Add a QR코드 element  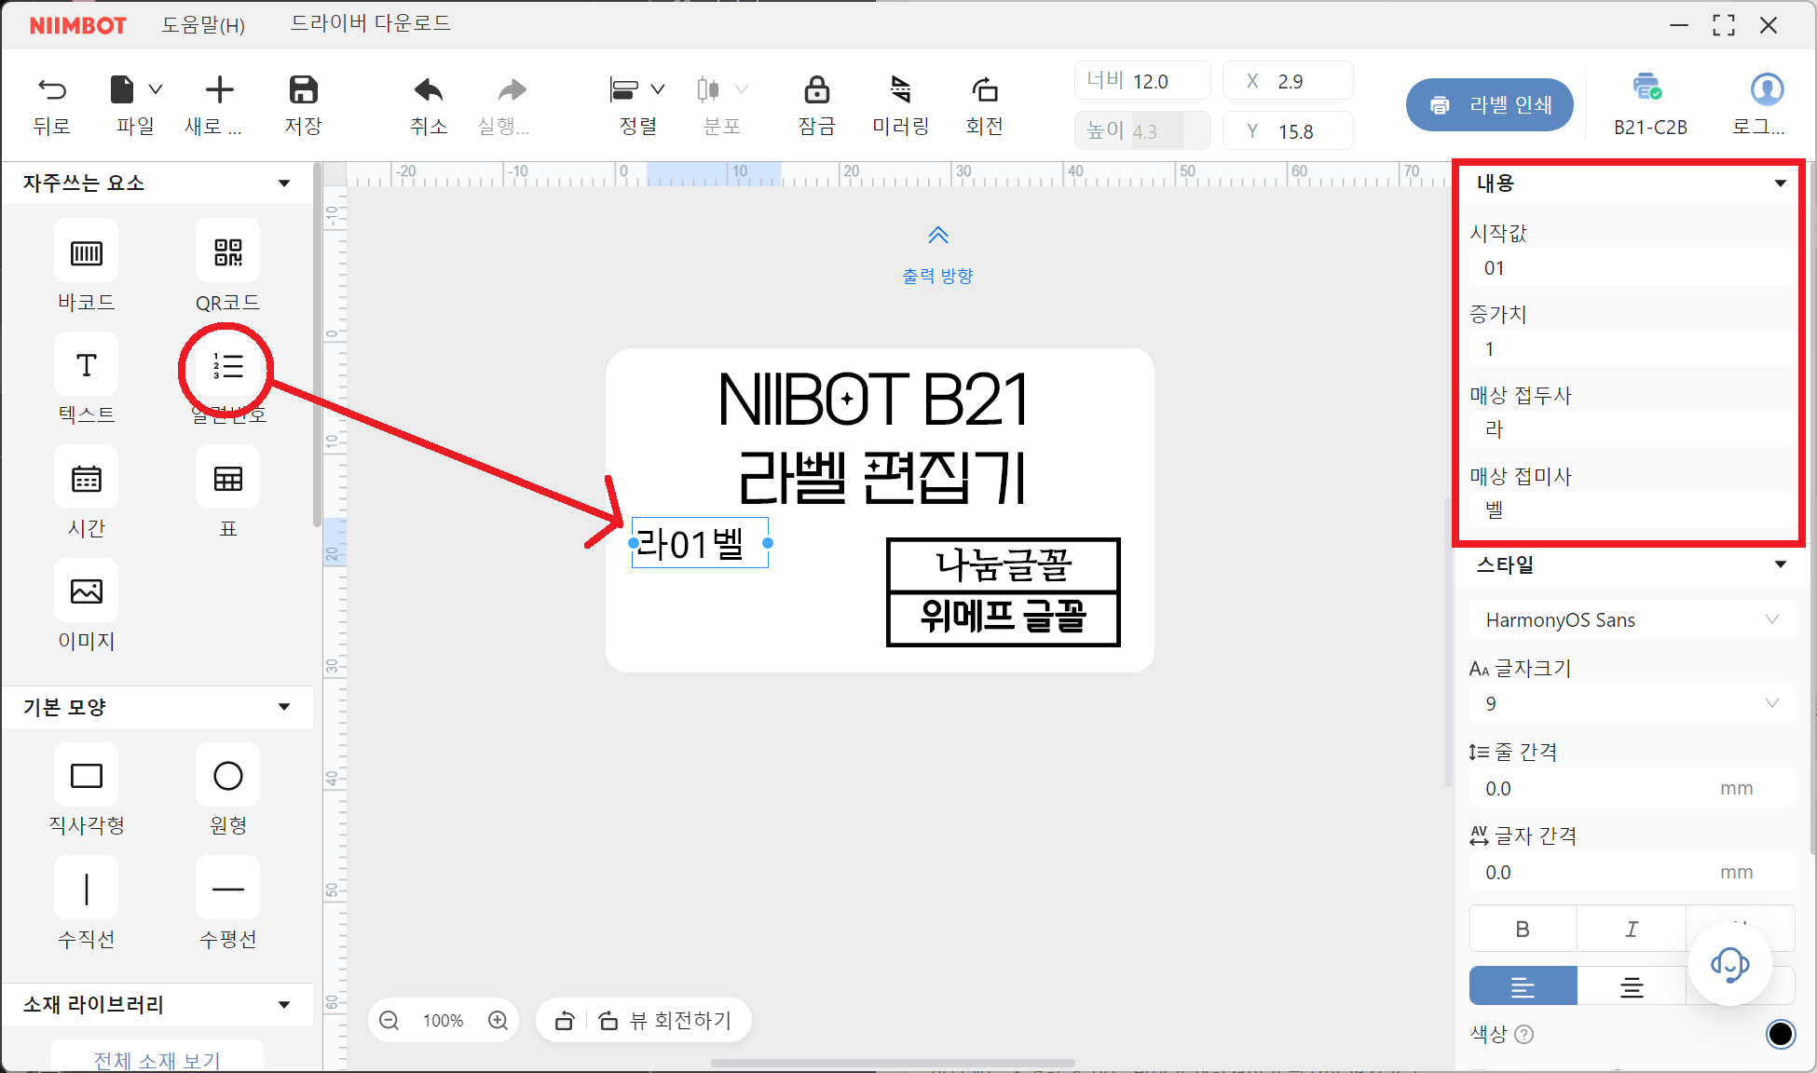(x=228, y=251)
